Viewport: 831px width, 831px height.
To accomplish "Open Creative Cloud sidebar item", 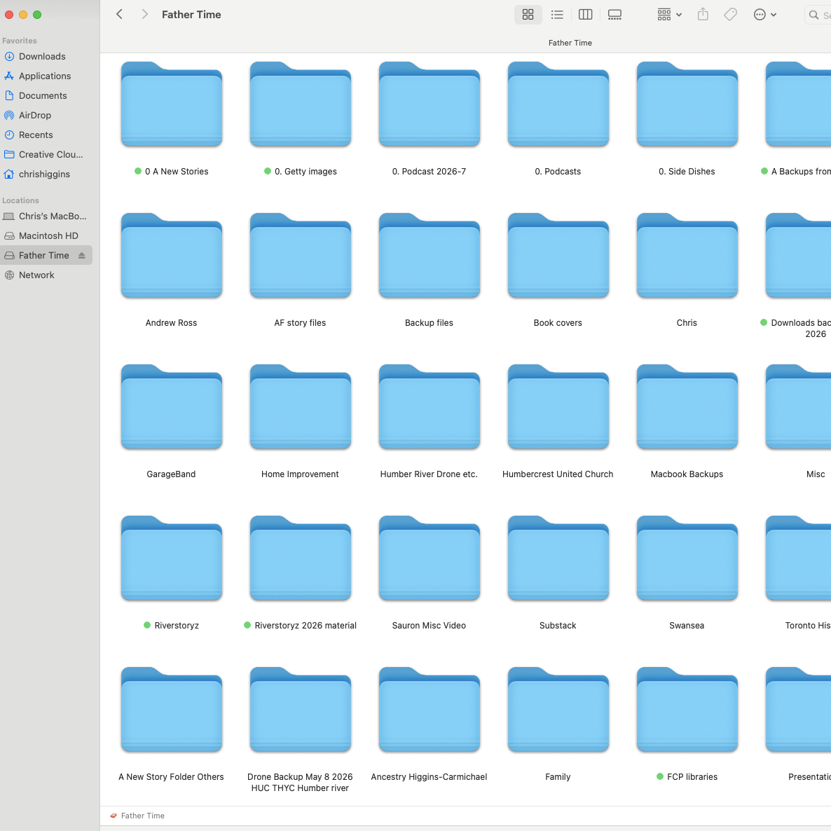I will coord(43,154).
